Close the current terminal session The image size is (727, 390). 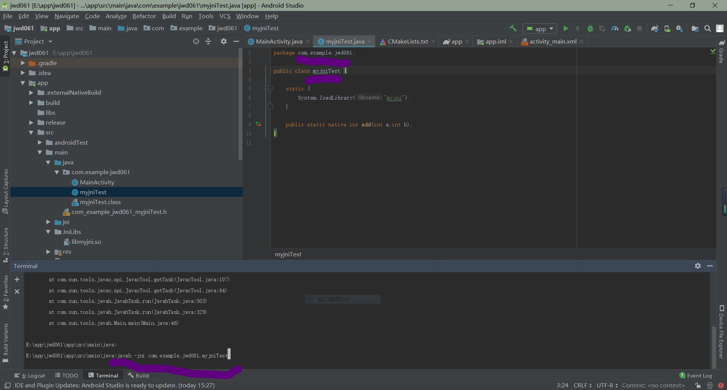point(17,292)
